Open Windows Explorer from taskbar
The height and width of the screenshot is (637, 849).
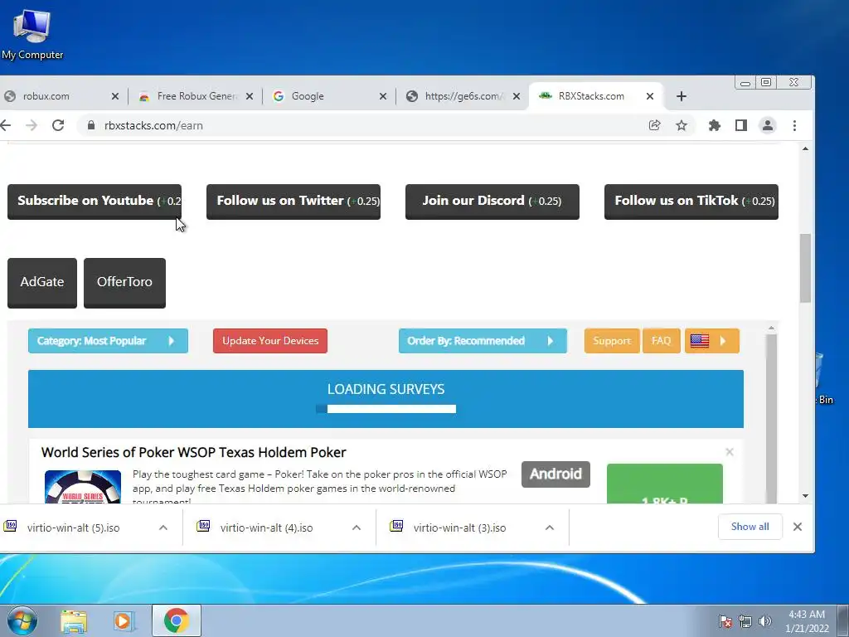point(74,620)
